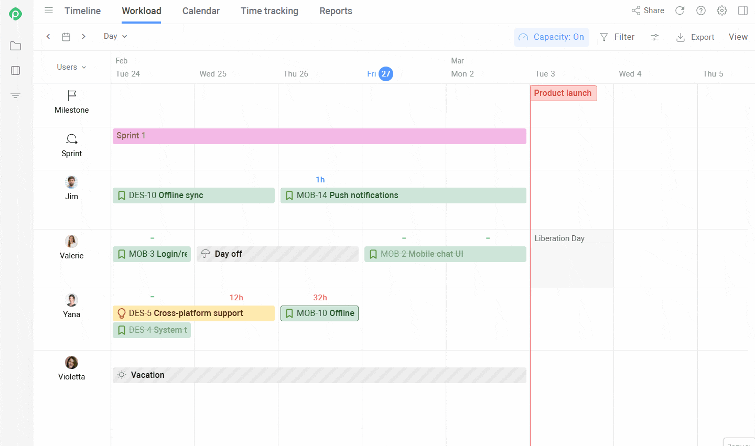Select the pink Sprint 1 bar

click(319, 136)
